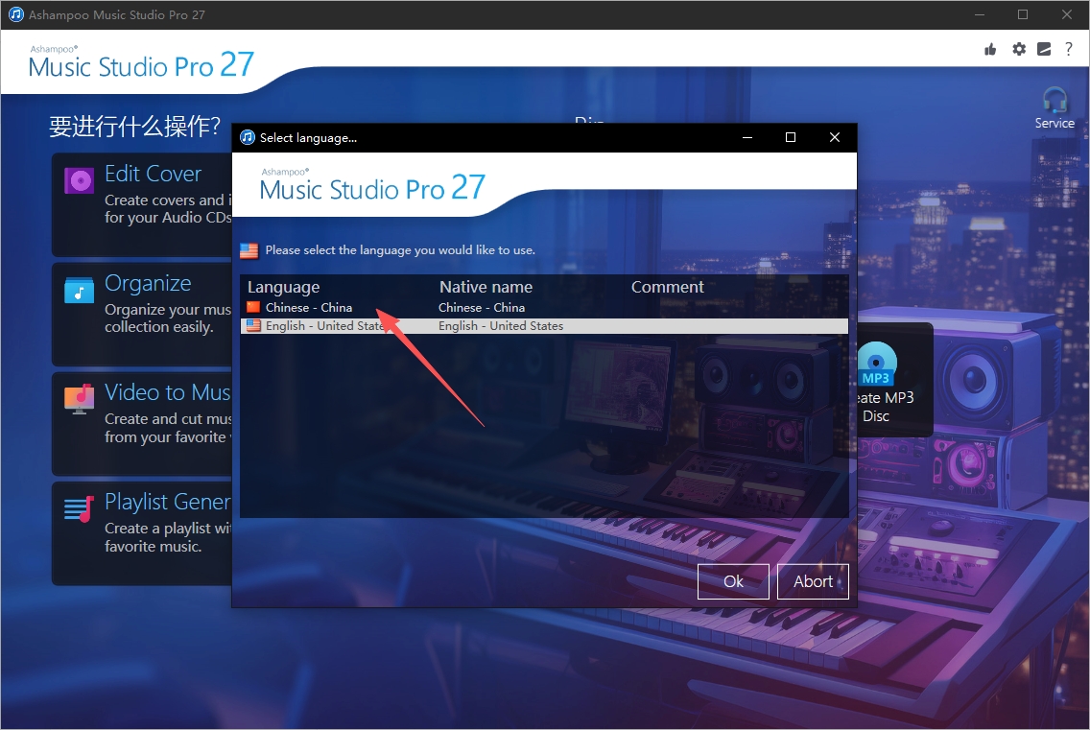
Task: Open the Video to Music module title
Action: click(168, 392)
